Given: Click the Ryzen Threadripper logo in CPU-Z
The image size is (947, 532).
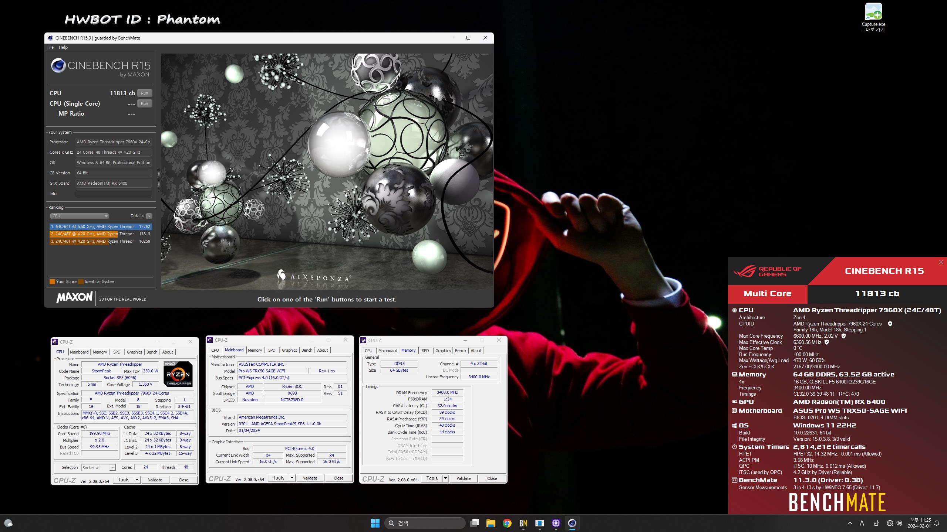Looking at the screenshot, I should [x=178, y=374].
